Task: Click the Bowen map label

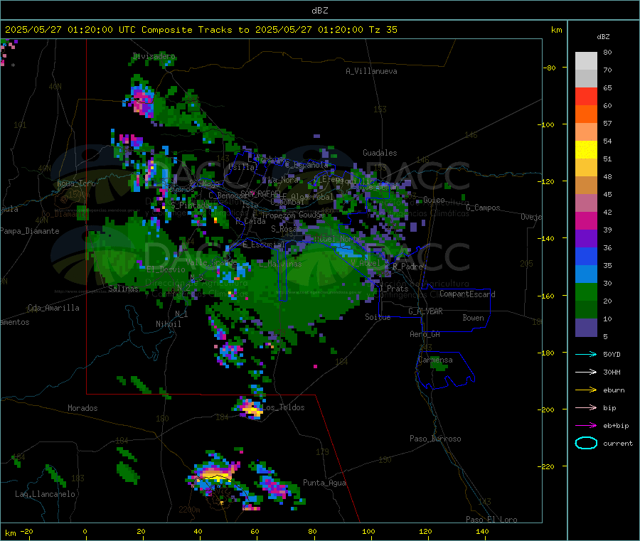Action: pos(473,318)
